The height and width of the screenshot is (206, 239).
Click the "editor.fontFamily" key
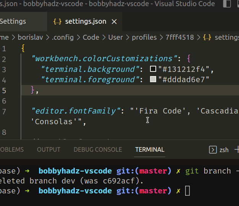76,111
